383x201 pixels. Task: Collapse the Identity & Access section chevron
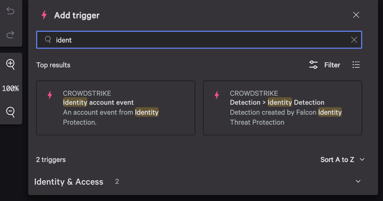[x=358, y=182]
